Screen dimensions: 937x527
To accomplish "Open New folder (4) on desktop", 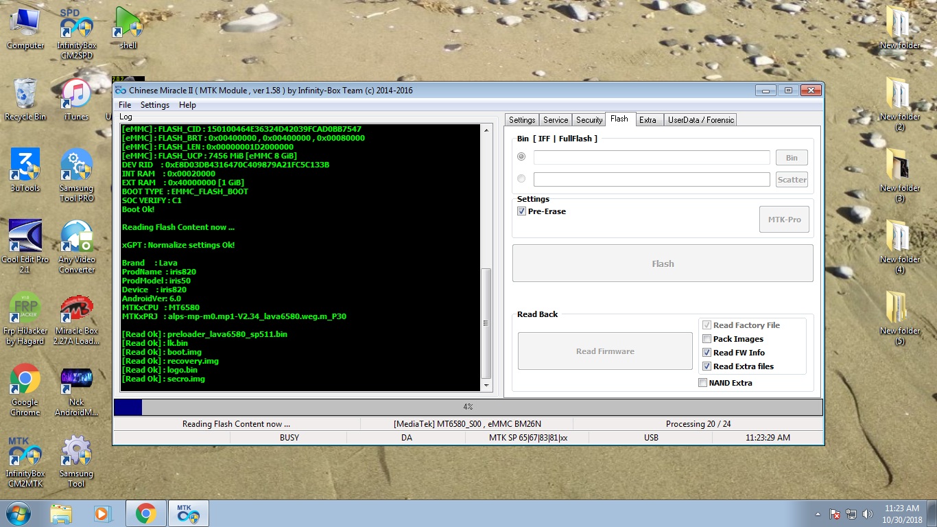I will 899,247.
